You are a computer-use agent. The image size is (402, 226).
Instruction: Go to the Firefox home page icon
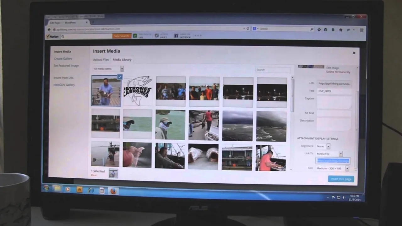click(341, 30)
